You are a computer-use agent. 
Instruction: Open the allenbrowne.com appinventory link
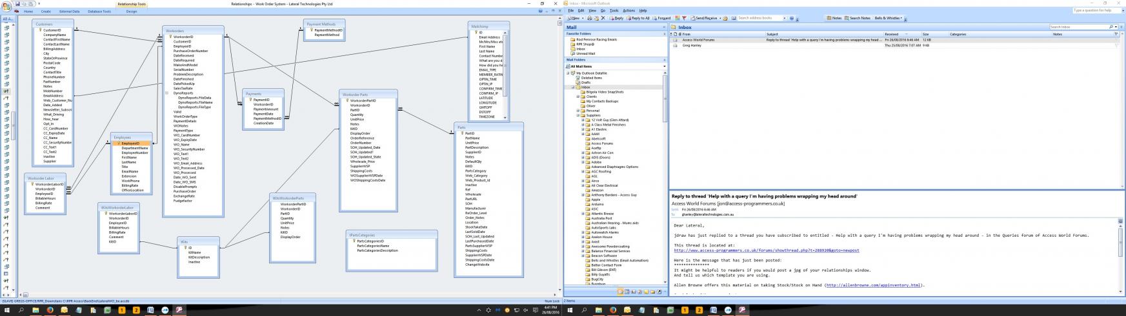click(x=873, y=285)
